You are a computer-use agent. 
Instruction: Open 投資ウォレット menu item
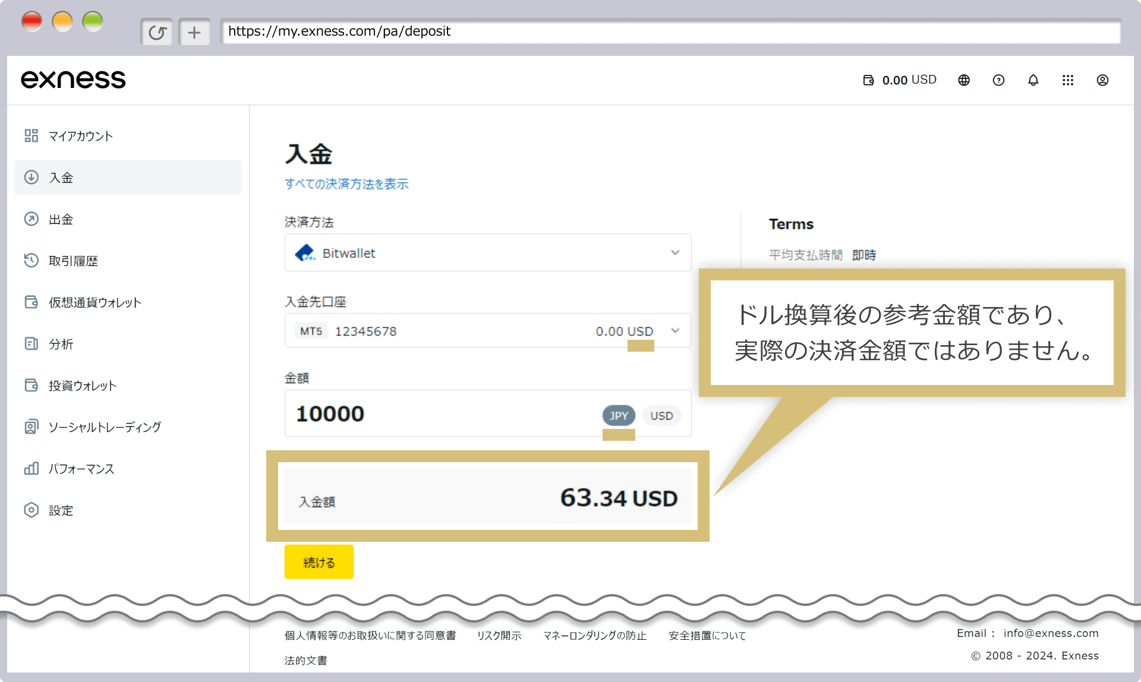(x=128, y=386)
